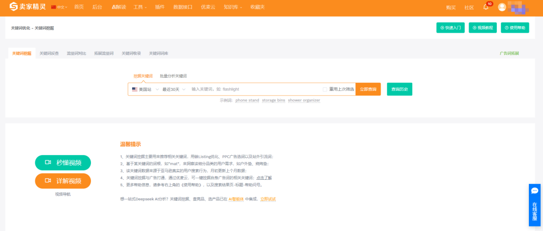The width and height of the screenshot is (543, 231).
Task: Open the 广告词拓展 link
Action: tap(509, 54)
